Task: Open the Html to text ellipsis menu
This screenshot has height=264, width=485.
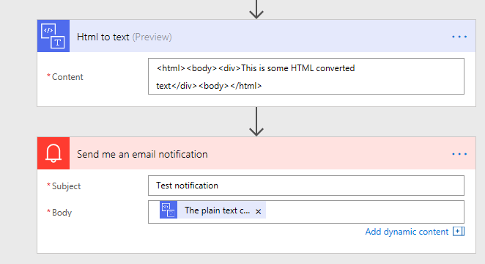Action: (x=459, y=37)
